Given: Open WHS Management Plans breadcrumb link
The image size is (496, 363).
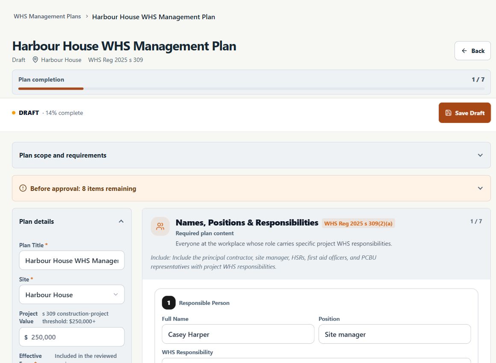Looking at the screenshot, I should pos(47,16).
